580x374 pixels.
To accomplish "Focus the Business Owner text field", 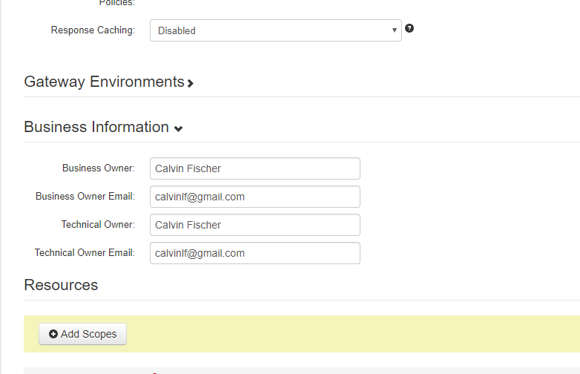I will 255,168.
